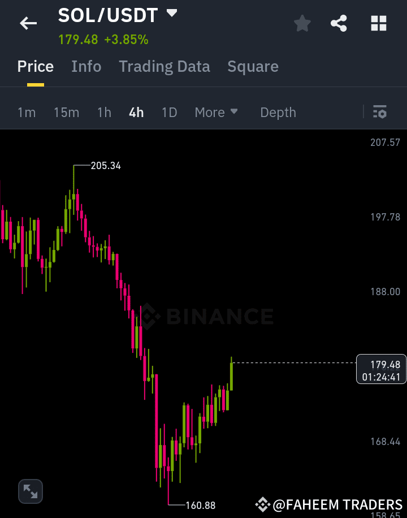Screen dimensions: 407x518
Task: Share the SOL/USDT chart
Action: [x=339, y=23]
